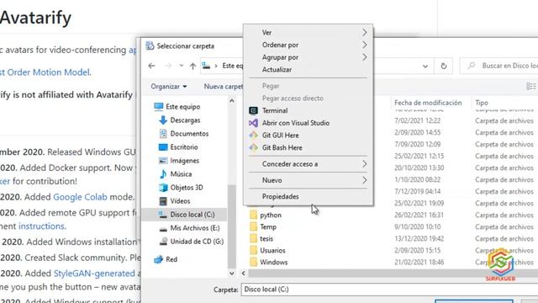Open the StyleGAN-generated link
This screenshot has height=303, width=538.
point(94,274)
